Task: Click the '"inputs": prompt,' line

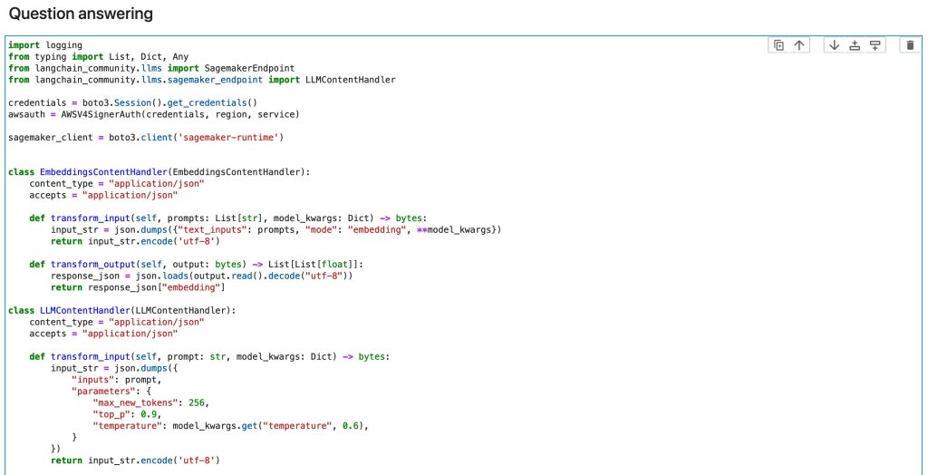Action: click(117, 380)
